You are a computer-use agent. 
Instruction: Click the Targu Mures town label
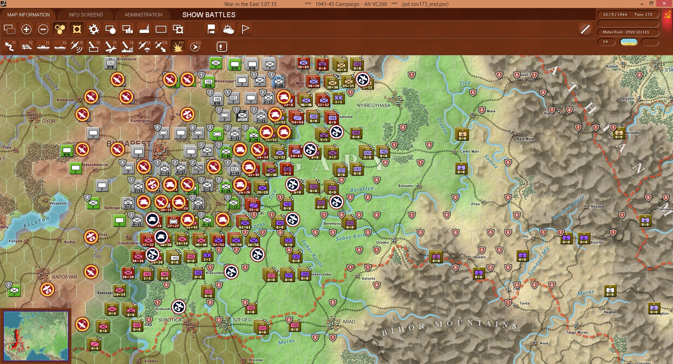pos(577,332)
